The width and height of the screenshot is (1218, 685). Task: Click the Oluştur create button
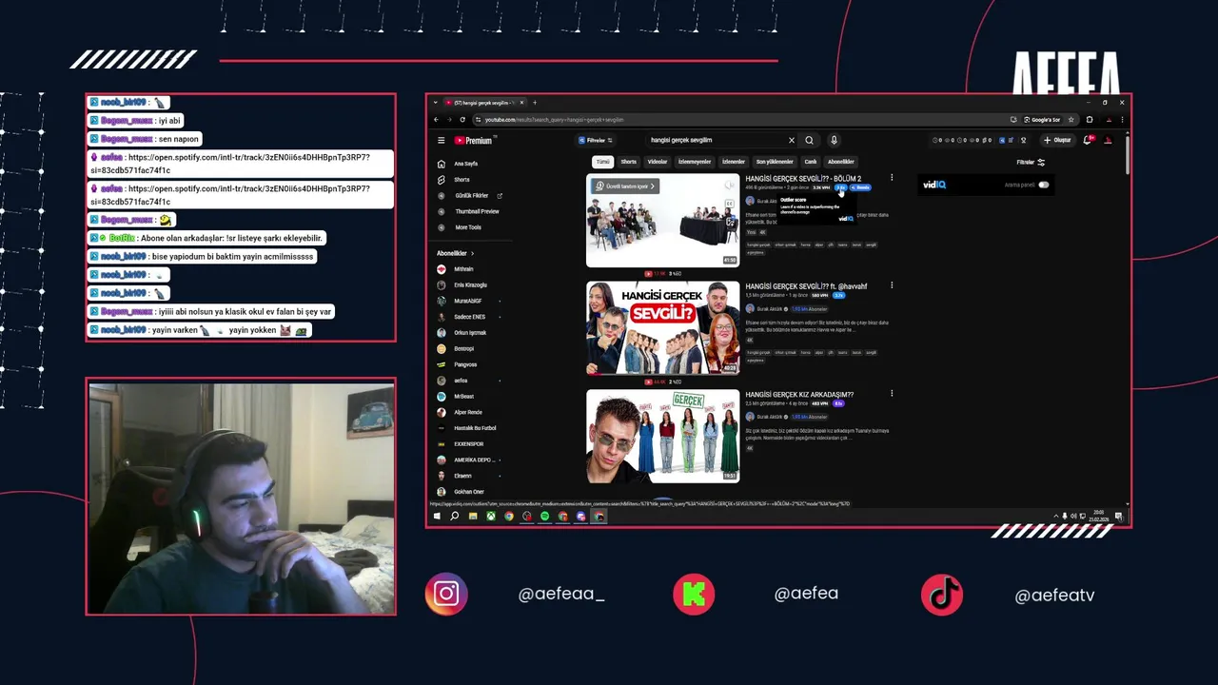tap(1057, 140)
